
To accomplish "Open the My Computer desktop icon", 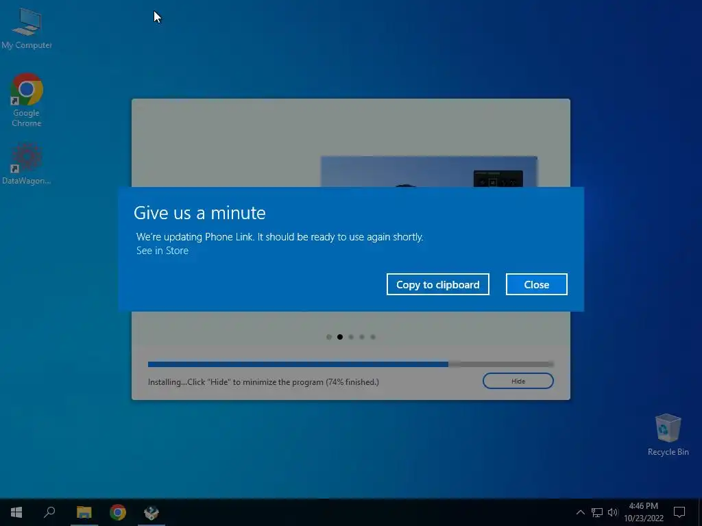I will (27, 28).
